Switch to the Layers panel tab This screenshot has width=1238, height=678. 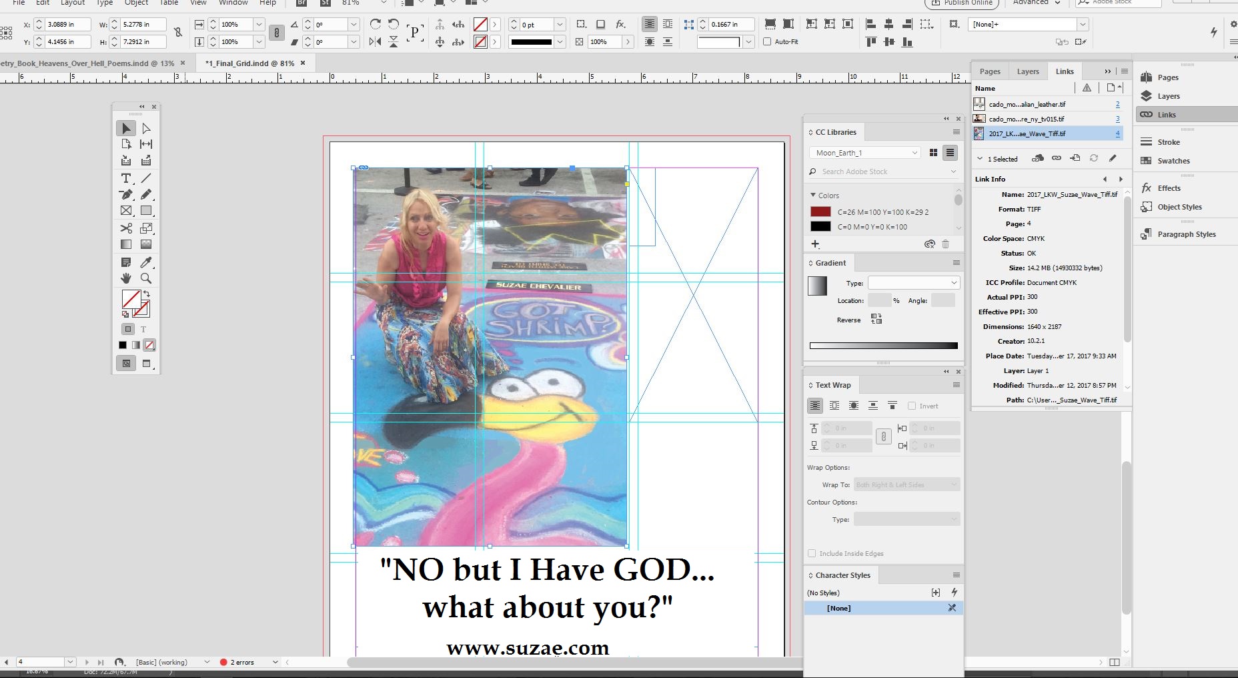coord(1027,71)
